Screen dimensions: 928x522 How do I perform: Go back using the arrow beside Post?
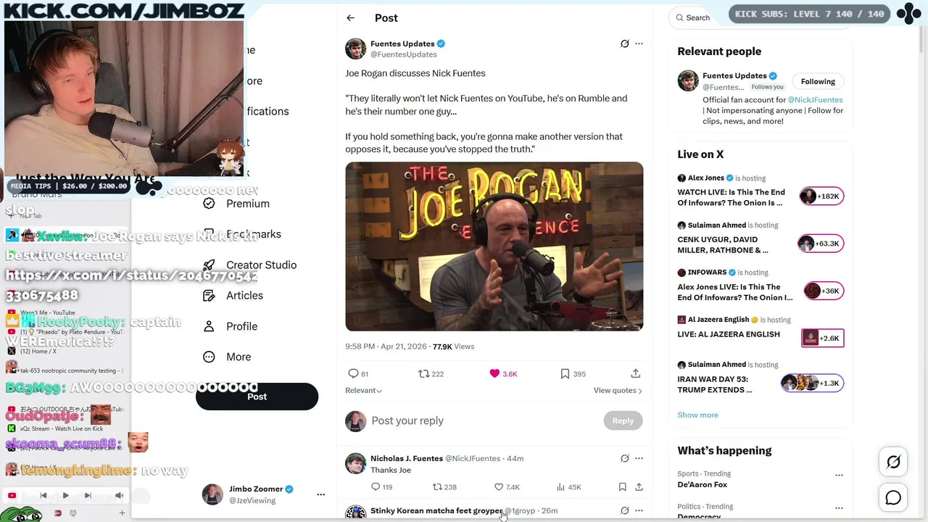tap(350, 18)
